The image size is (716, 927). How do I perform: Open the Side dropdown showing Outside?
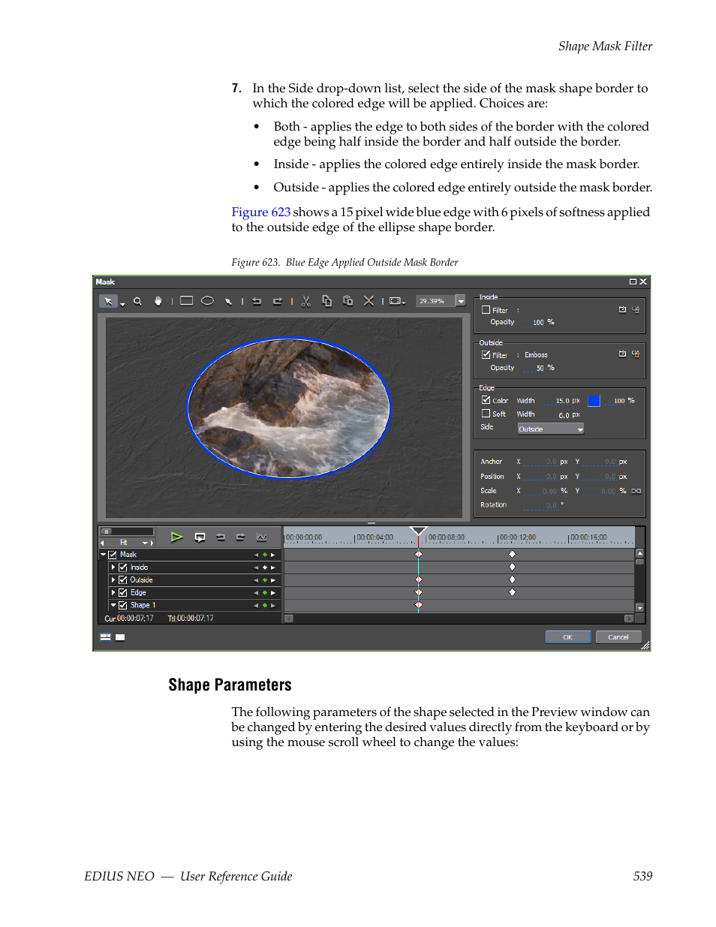point(550,429)
